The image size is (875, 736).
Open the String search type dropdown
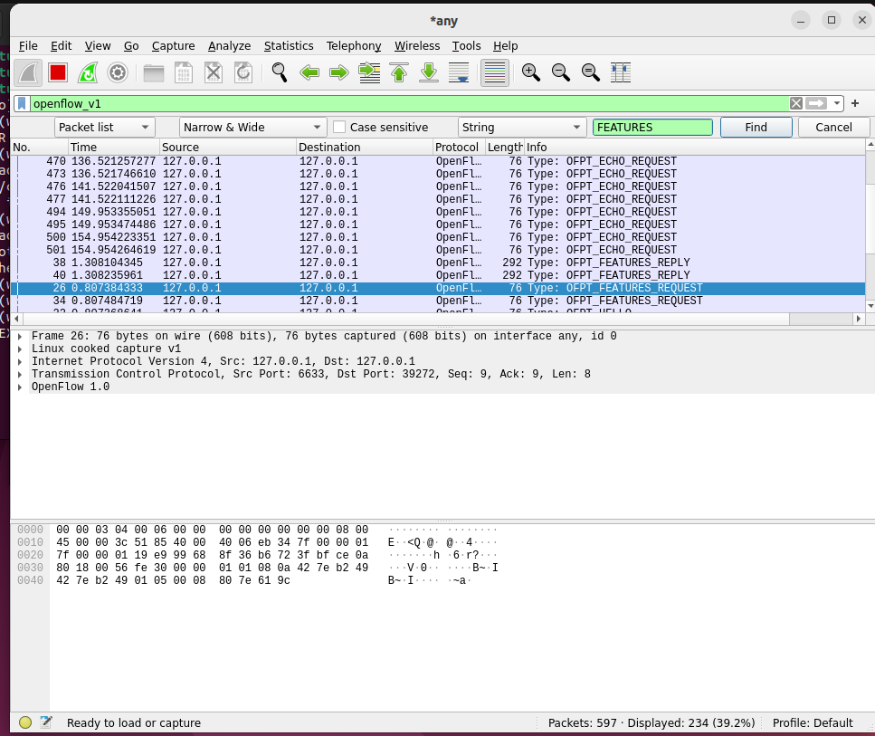click(522, 128)
